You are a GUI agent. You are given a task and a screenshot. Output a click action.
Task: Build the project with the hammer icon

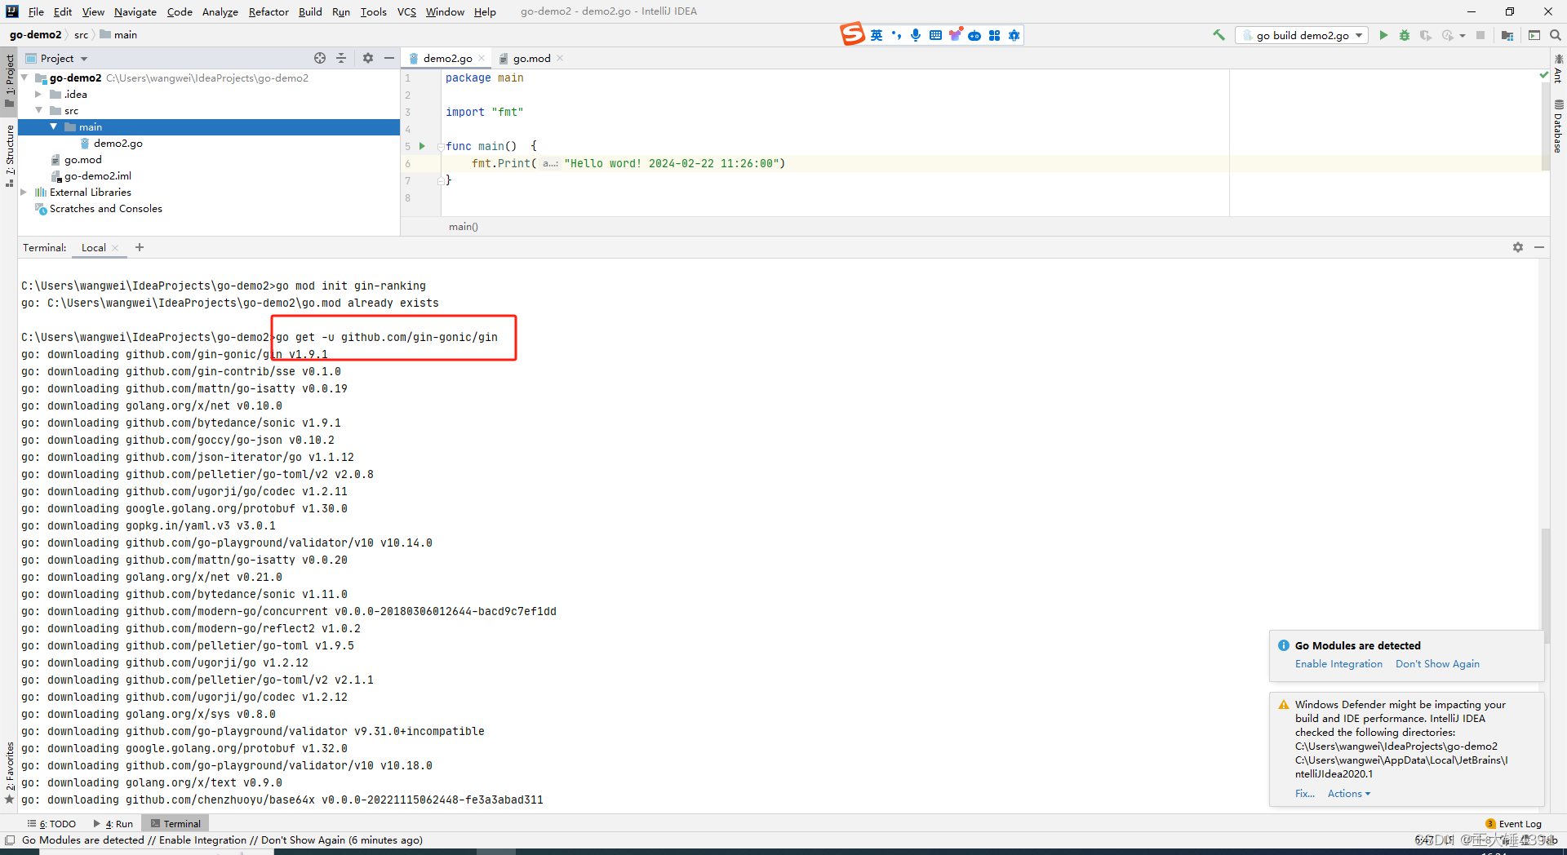coord(1218,35)
